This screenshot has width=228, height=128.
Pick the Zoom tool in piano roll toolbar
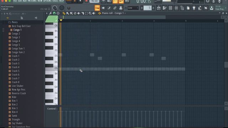coord(90,14)
